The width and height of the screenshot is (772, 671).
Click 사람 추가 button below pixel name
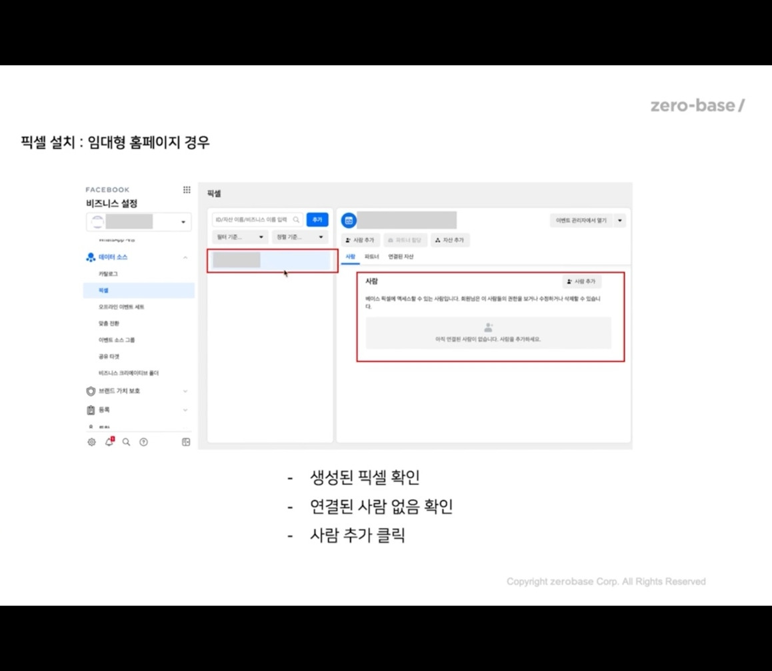[x=360, y=240]
